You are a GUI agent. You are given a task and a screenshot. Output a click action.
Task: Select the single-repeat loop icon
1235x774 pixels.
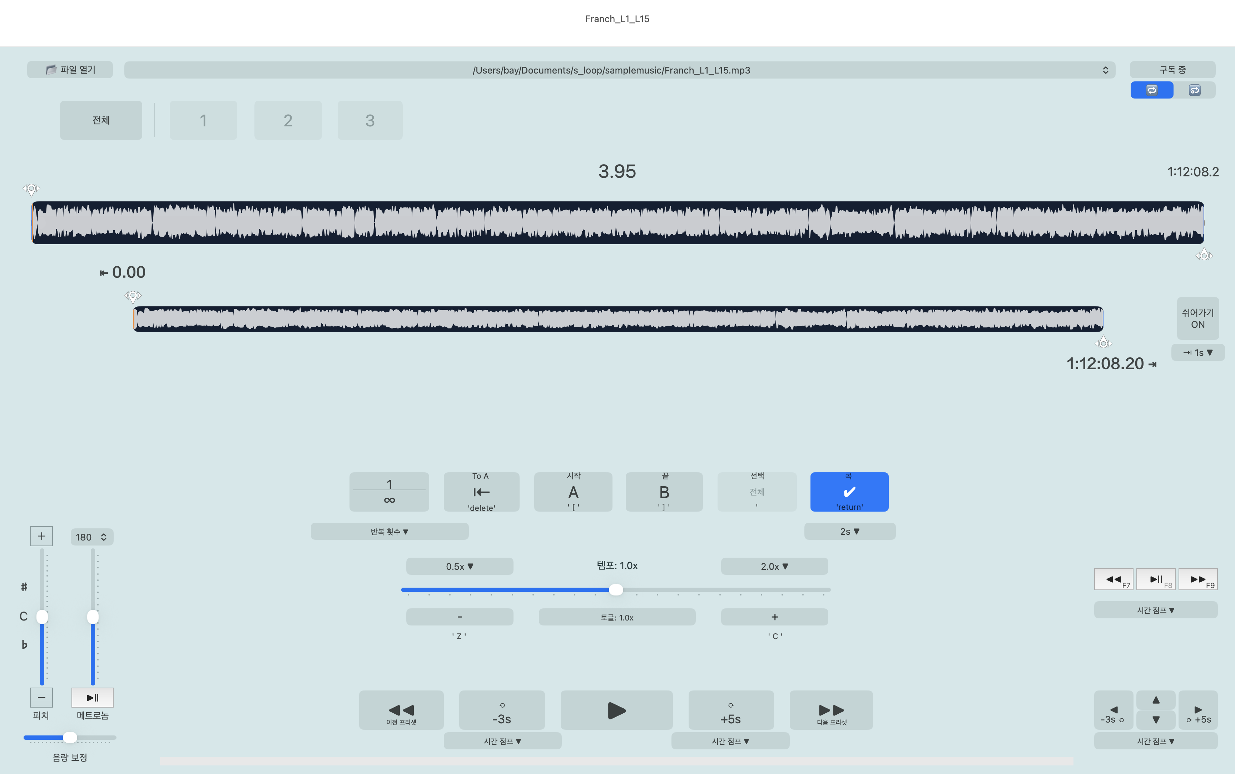coord(1195,90)
